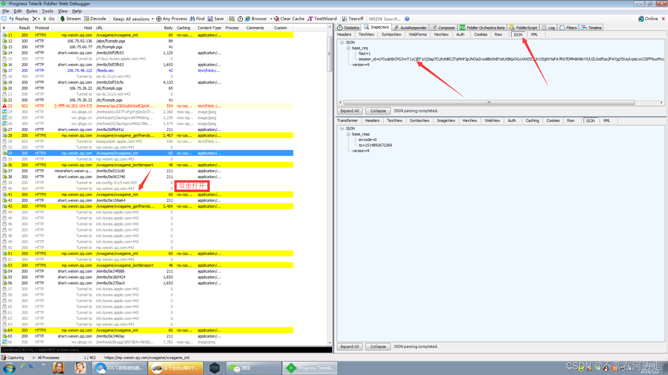
Task: Click the MSDN Search input field
Action: pyautogui.click(x=385, y=19)
